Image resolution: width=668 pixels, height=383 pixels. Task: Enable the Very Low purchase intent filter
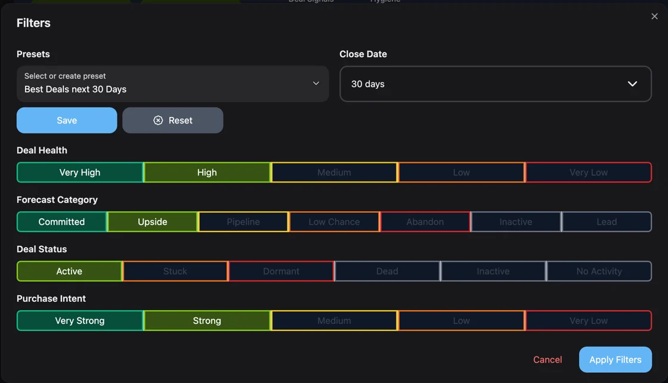(588, 320)
